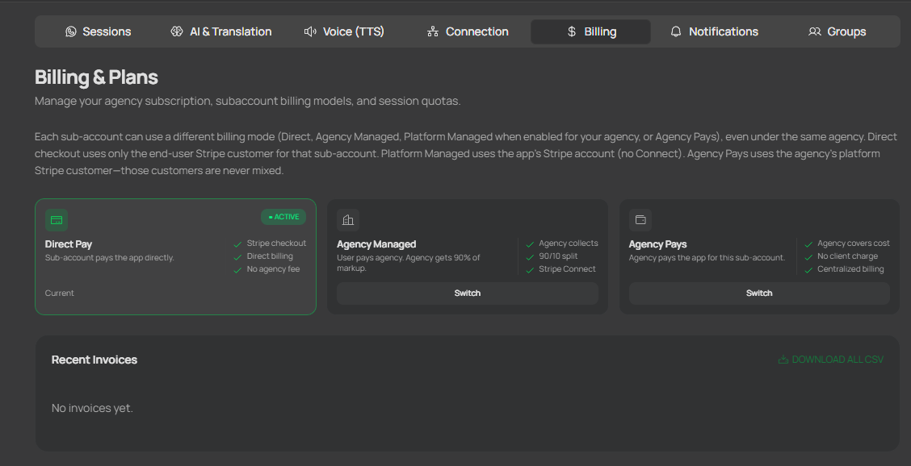The width and height of the screenshot is (911, 466).
Task: Click the 'No agency fee' feature label
Action: (x=273, y=269)
